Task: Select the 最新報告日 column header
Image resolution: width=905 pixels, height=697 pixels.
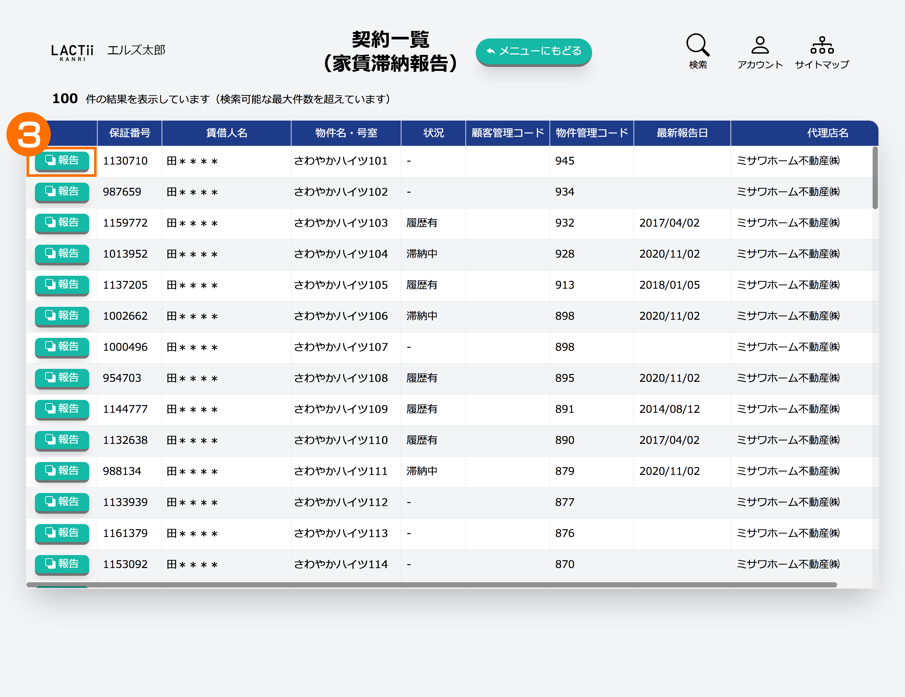Action: (682, 133)
